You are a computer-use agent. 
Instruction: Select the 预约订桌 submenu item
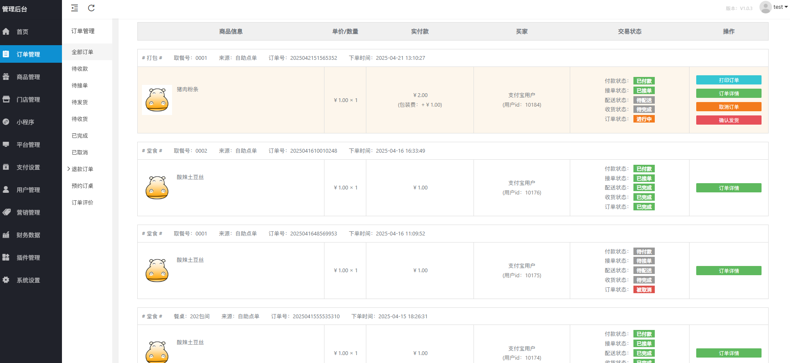(87, 186)
